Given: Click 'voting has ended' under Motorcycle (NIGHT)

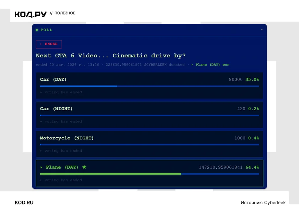Looking at the screenshot, I should (x=63, y=151).
